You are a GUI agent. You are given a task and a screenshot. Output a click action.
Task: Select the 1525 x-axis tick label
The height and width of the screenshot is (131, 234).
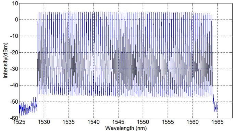point(20,122)
